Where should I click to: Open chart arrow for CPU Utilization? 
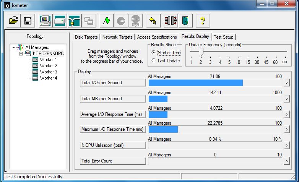point(286,146)
